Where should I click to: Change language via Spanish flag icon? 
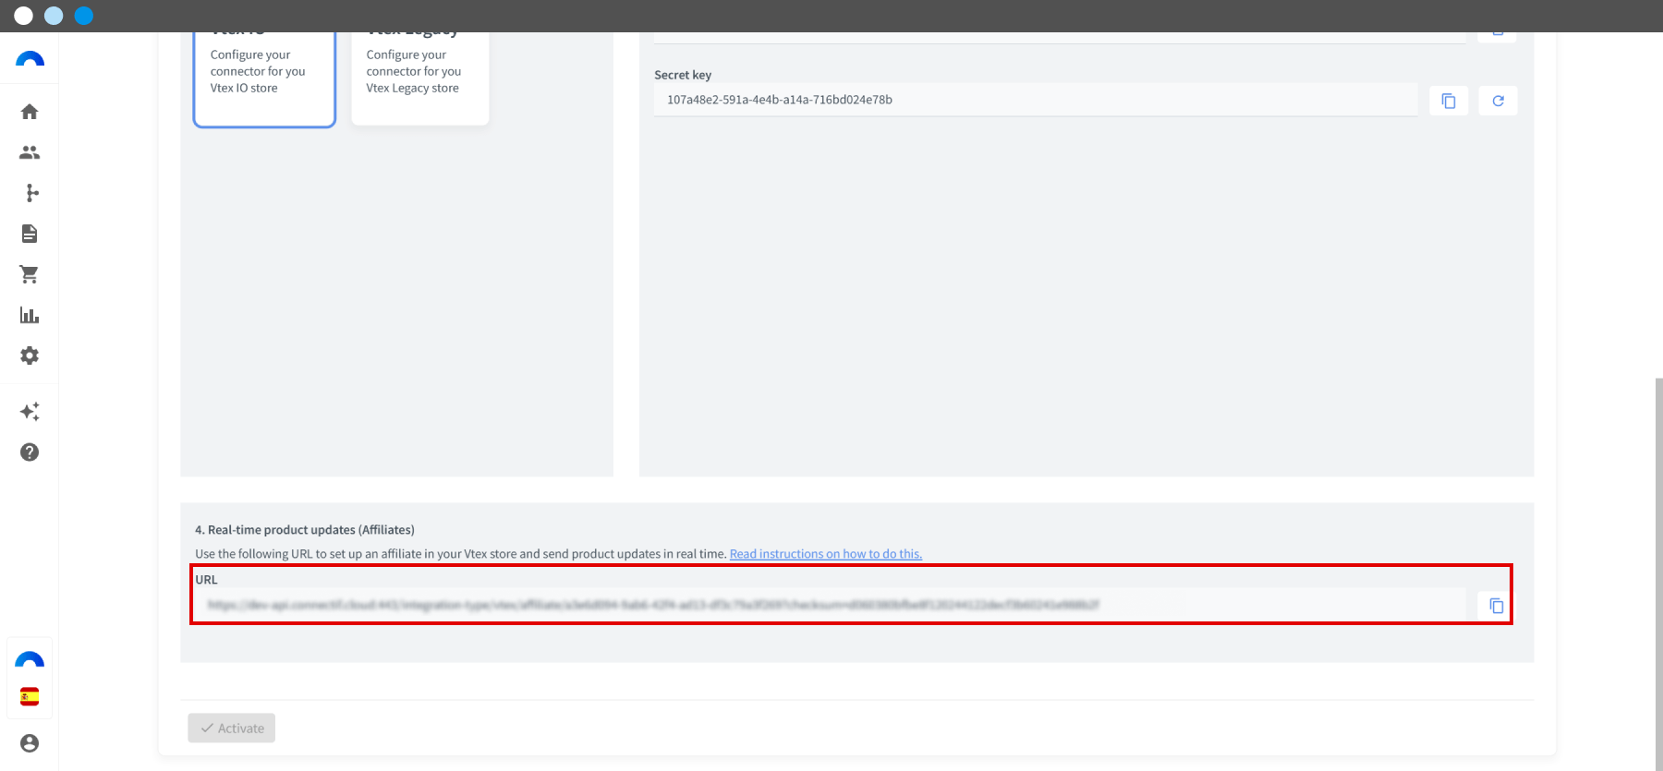30,696
